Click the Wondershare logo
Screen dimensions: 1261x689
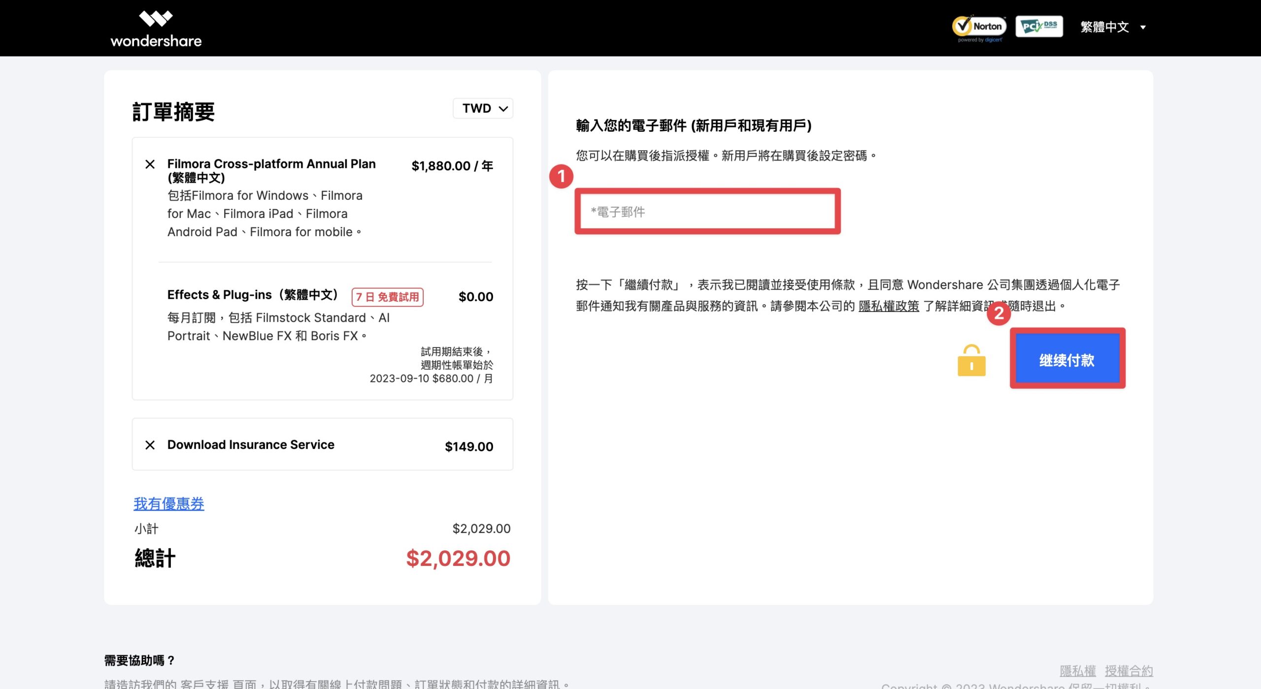pyautogui.click(x=156, y=29)
